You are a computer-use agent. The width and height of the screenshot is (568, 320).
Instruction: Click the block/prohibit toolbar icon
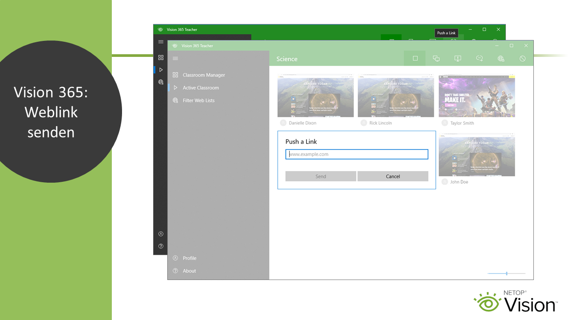click(x=522, y=58)
